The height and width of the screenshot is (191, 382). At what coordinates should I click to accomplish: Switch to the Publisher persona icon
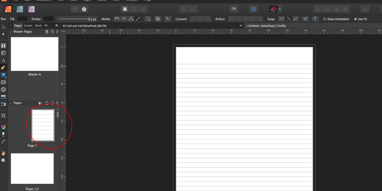(8, 9)
